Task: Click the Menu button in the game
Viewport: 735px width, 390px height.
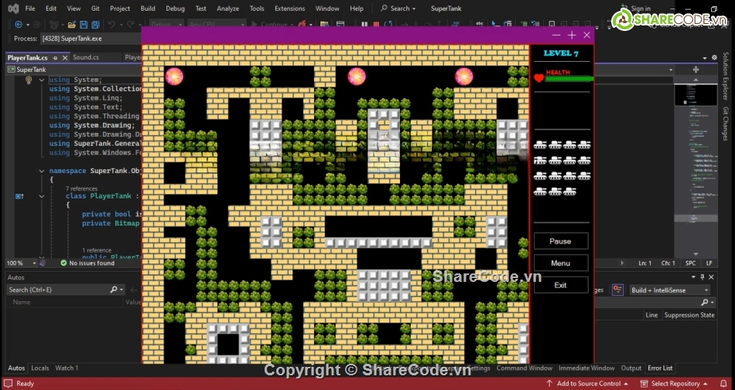Action: (x=561, y=263)
